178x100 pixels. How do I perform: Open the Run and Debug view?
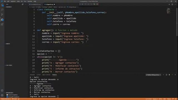point(2,19)
